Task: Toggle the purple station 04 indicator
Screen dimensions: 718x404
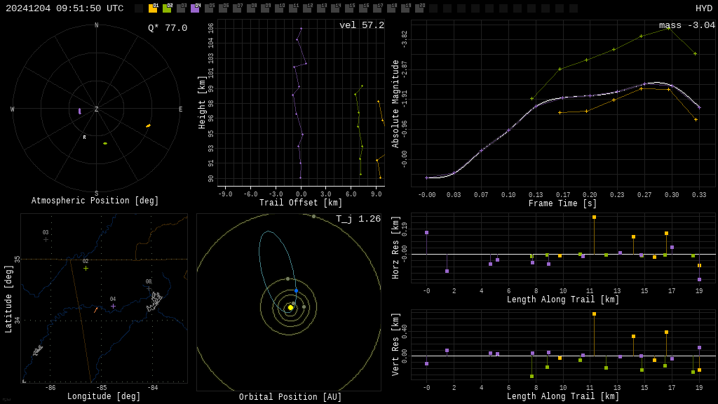Action: click(195, 8)
